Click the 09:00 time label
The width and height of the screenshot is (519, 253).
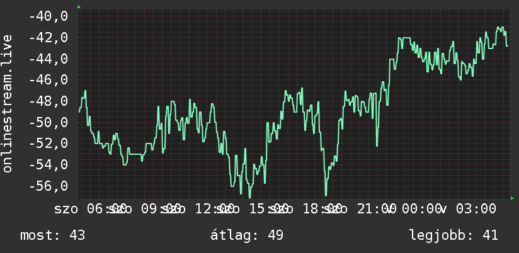(161, 209)
